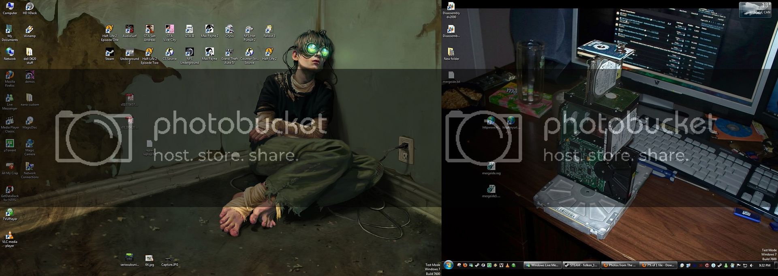
Task: Select the seriosubuni file icon
Action: (x=130, y=260)
